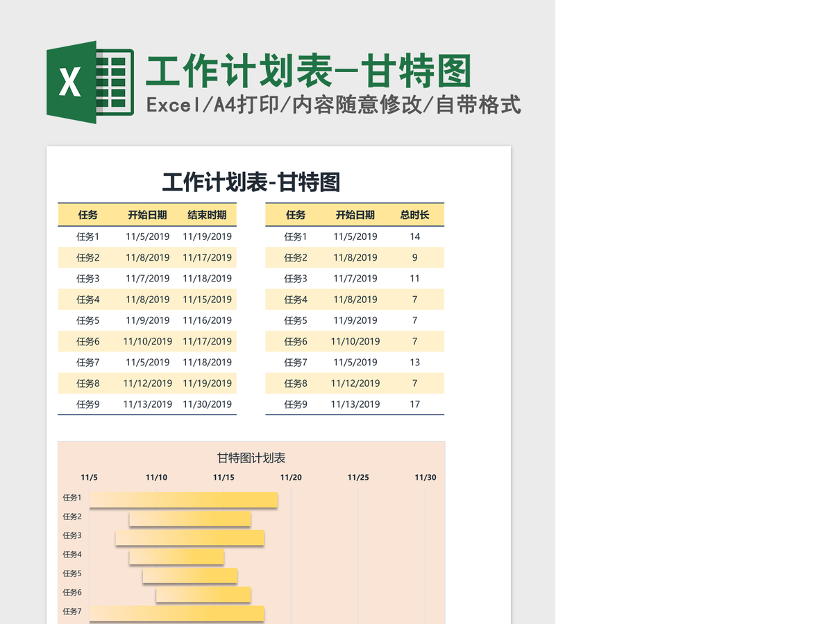Screen dimensions: 833x624
Task: Select the 任务2 Gantt bar in the chart
Action: [x=190, y=519]
